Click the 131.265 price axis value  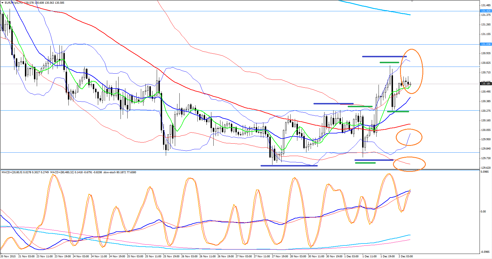click(486, 25)
